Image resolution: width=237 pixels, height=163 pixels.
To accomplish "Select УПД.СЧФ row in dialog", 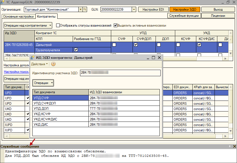I will tap(96, 98).
